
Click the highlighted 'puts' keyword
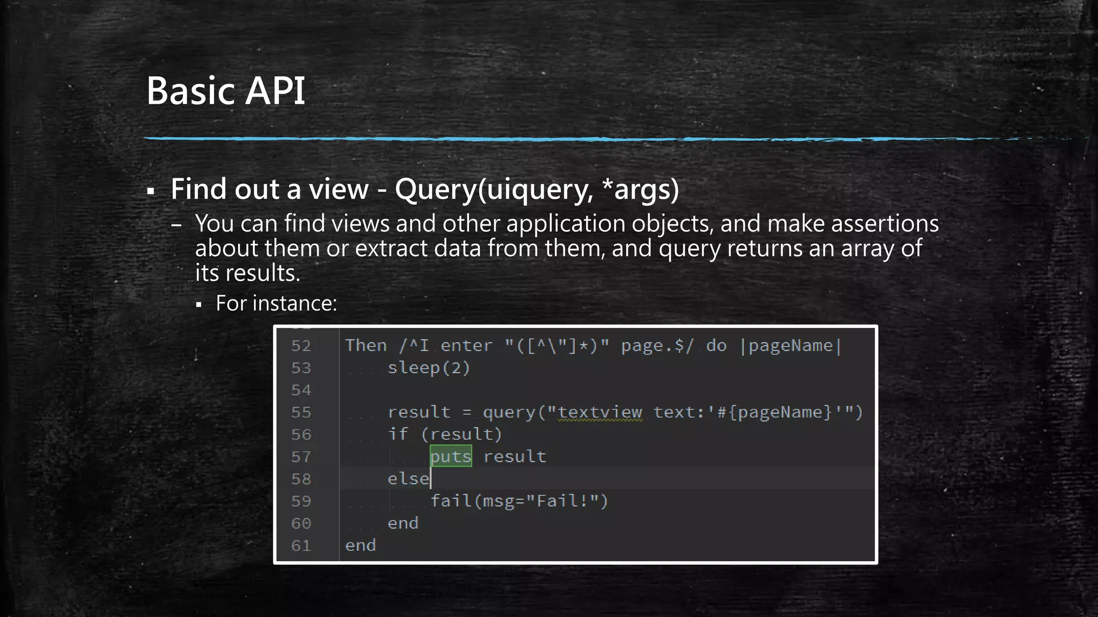(x=451, y=456)
